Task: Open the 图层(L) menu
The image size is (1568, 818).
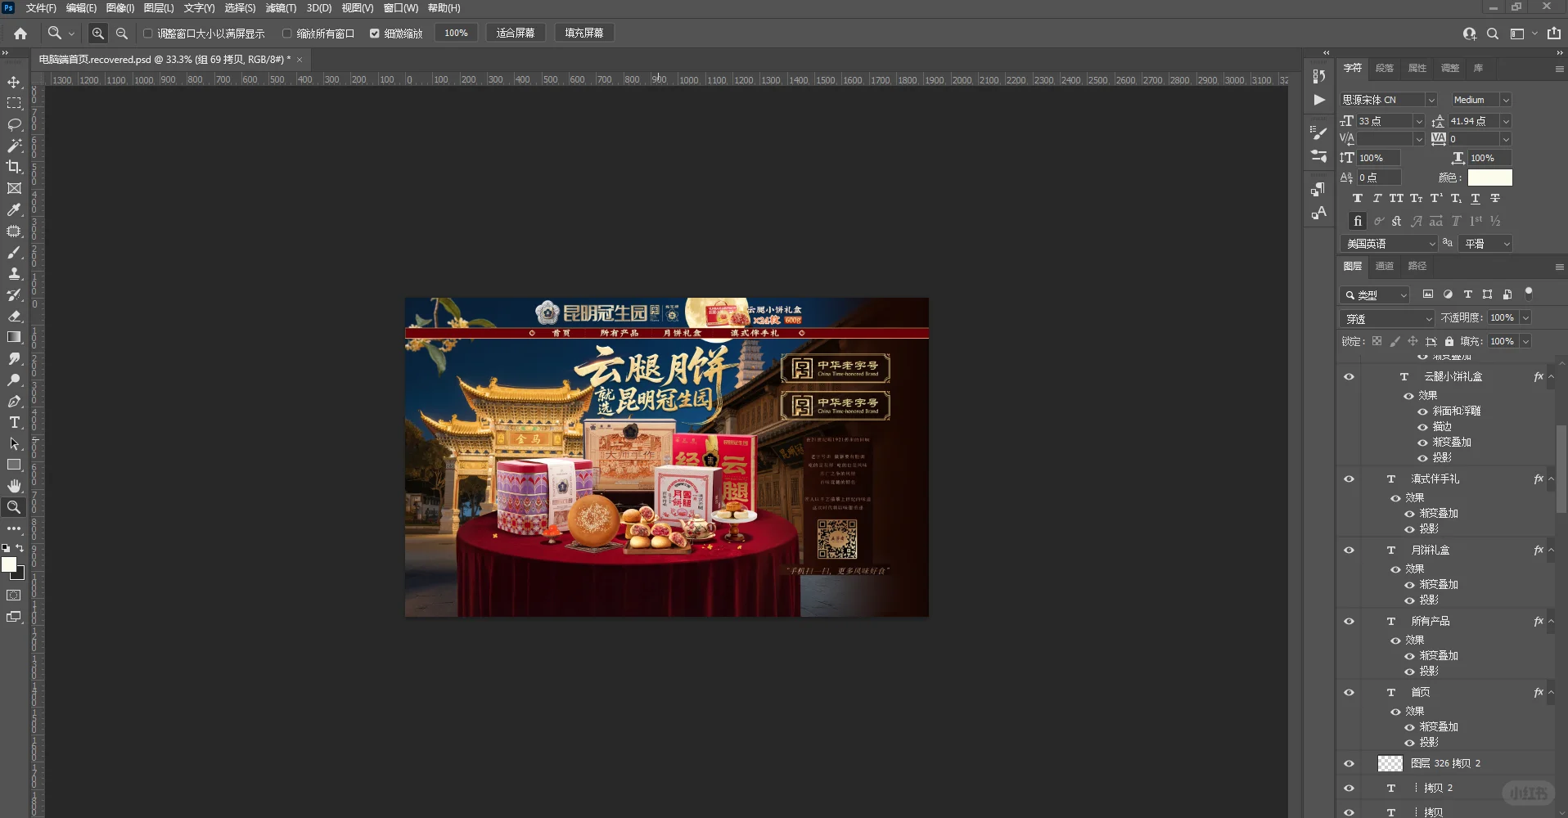Action: (159, 8)
